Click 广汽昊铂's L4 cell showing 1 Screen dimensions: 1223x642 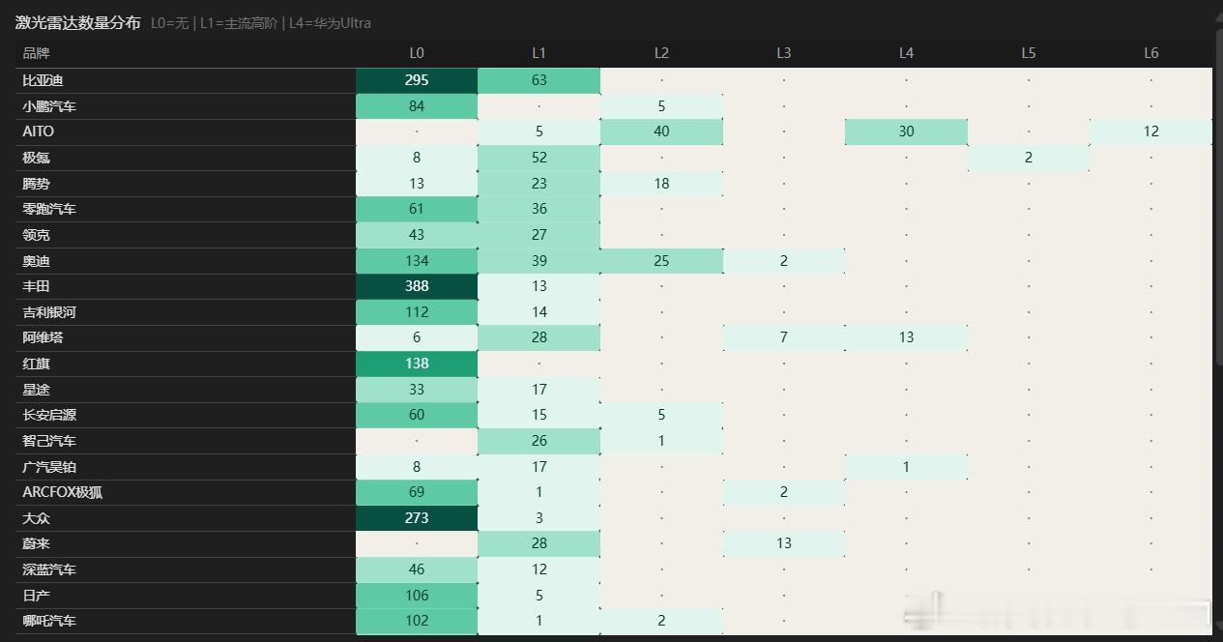pos(906,466)
